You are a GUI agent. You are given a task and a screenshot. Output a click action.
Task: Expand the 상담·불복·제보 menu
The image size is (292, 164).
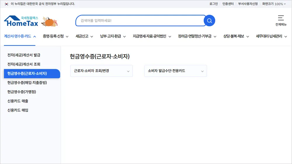(x=236, y=36)
